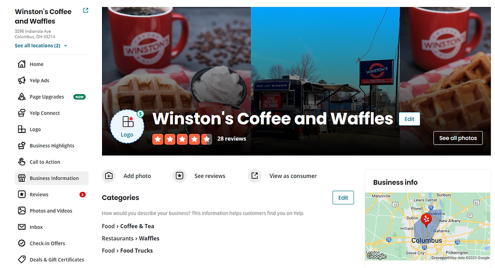Select the Business Highlights icon
The height and width of the screenshot is (268, 495).
21,146
